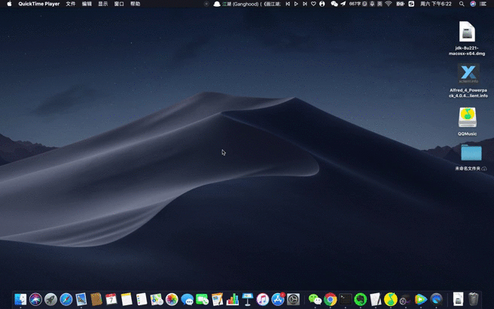Open FaceTime green icon in Dock
The height and width of the screenshot is (309, 494).
click(203, 299)
